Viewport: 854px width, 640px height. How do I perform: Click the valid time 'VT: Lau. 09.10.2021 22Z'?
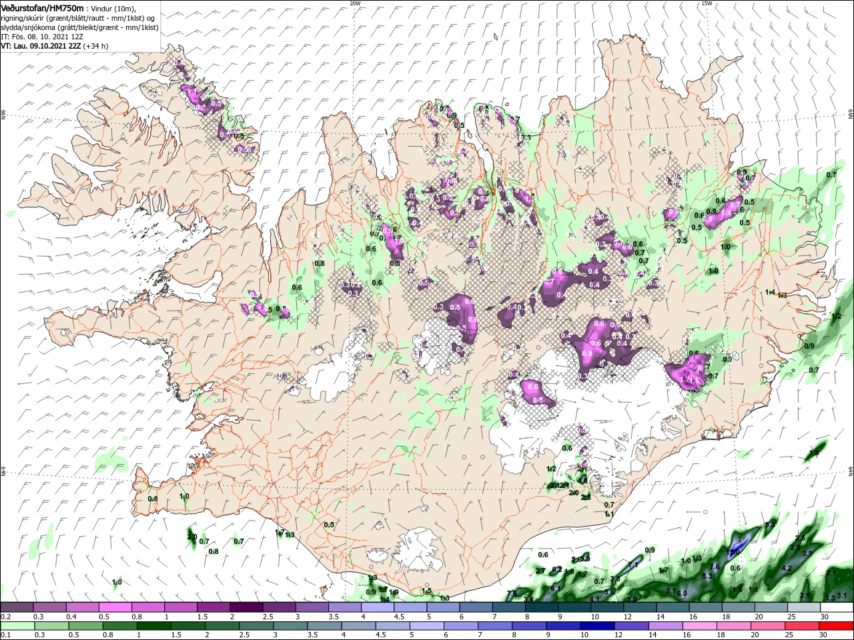[41, 46]
